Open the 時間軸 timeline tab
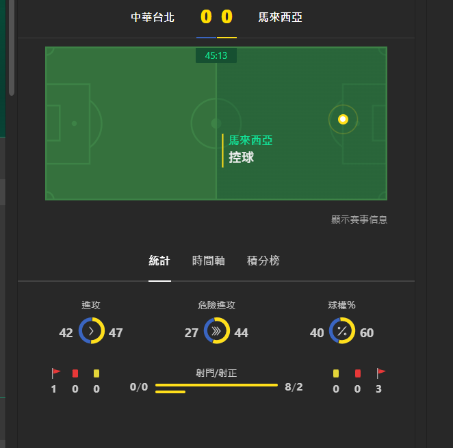Image resolution: width=453 pixels, height=448 pixels. pos(208,261)
